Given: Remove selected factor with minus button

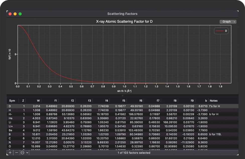Looking at the screenshot, I should pos(17,152).
